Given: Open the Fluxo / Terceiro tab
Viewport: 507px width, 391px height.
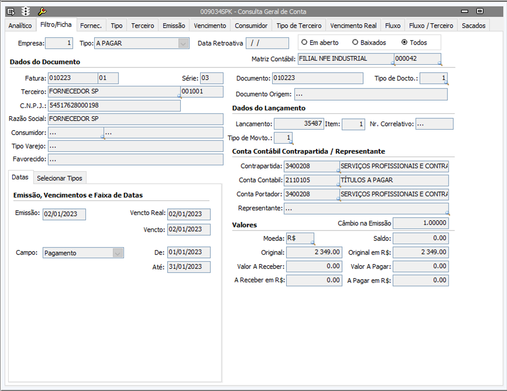Looking at the screenshot, I should coord(431,25).
